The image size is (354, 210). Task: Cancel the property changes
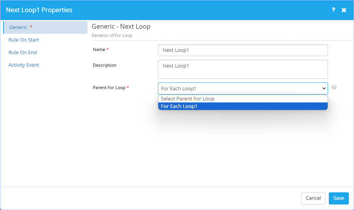(313, 198)
